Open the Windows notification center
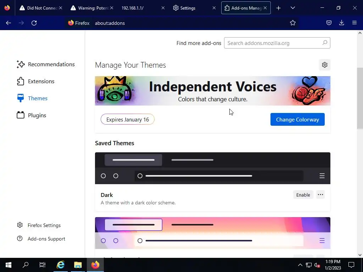Viewport: 363px width, 272px height. tap(351, 265)
